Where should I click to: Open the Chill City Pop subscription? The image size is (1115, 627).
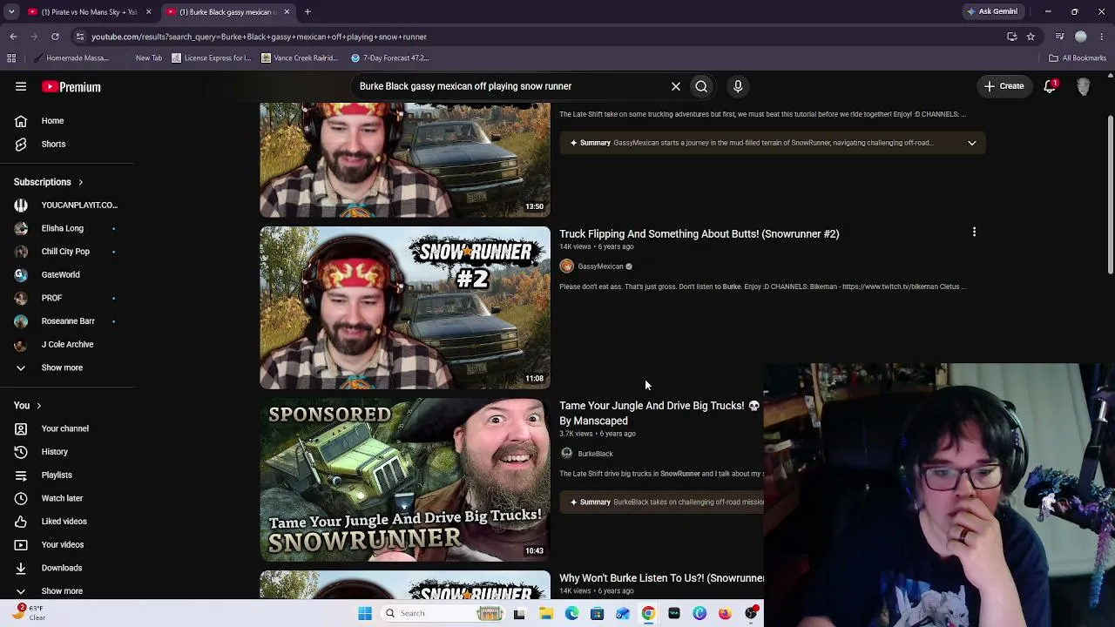pos(67,252)
